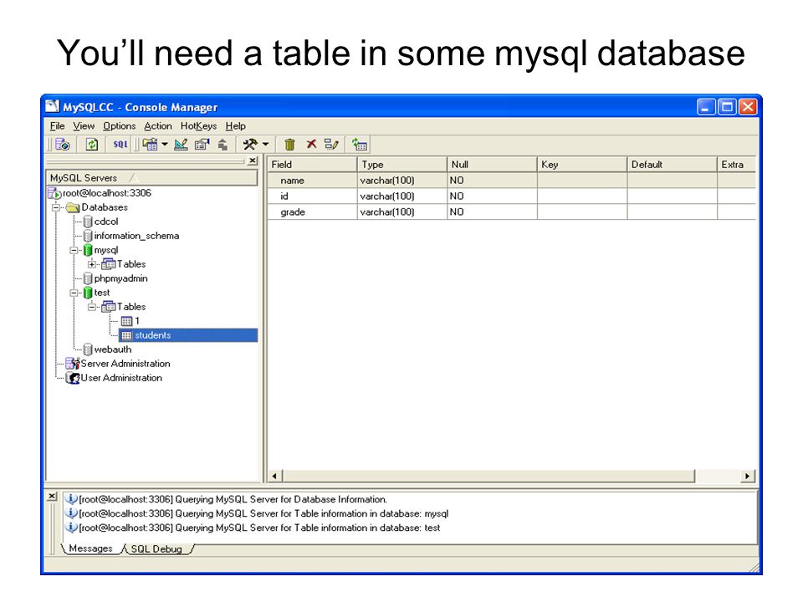Collapse Tables under test database
Screen dimensions: 803x602
(92, 307)
